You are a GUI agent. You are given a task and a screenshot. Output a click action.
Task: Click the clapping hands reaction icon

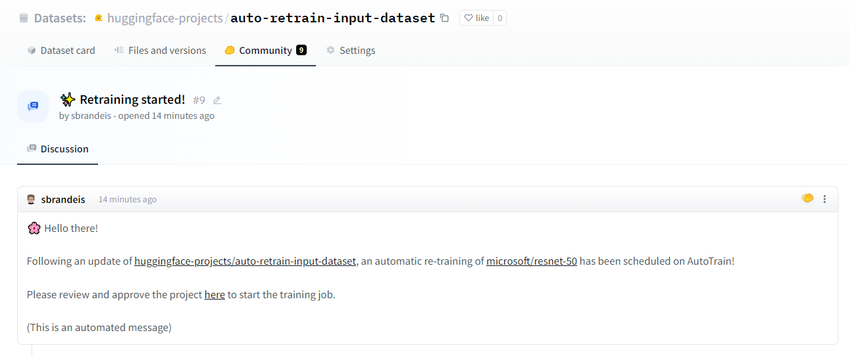click(808, 198)
